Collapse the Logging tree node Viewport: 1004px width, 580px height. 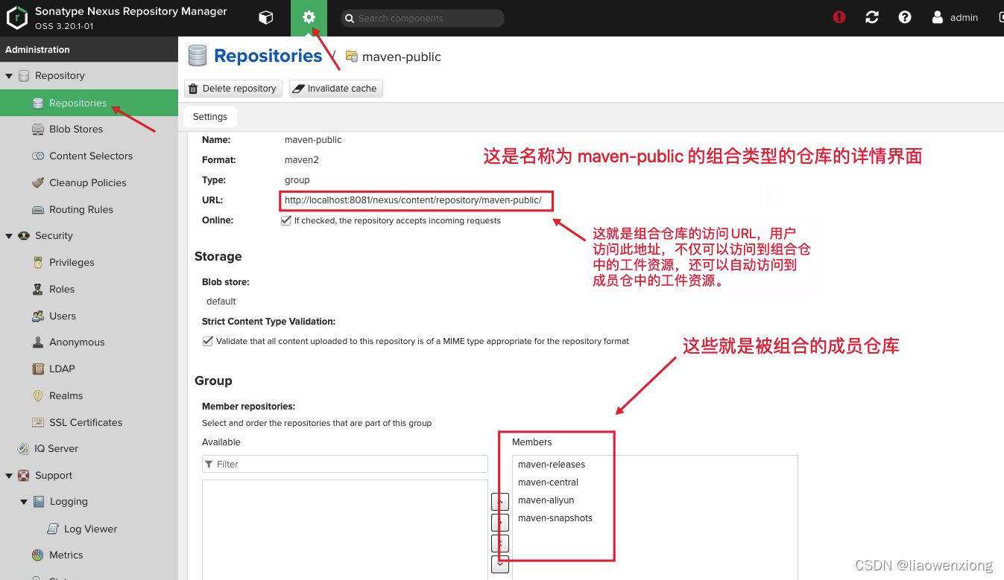pos(24,503)
